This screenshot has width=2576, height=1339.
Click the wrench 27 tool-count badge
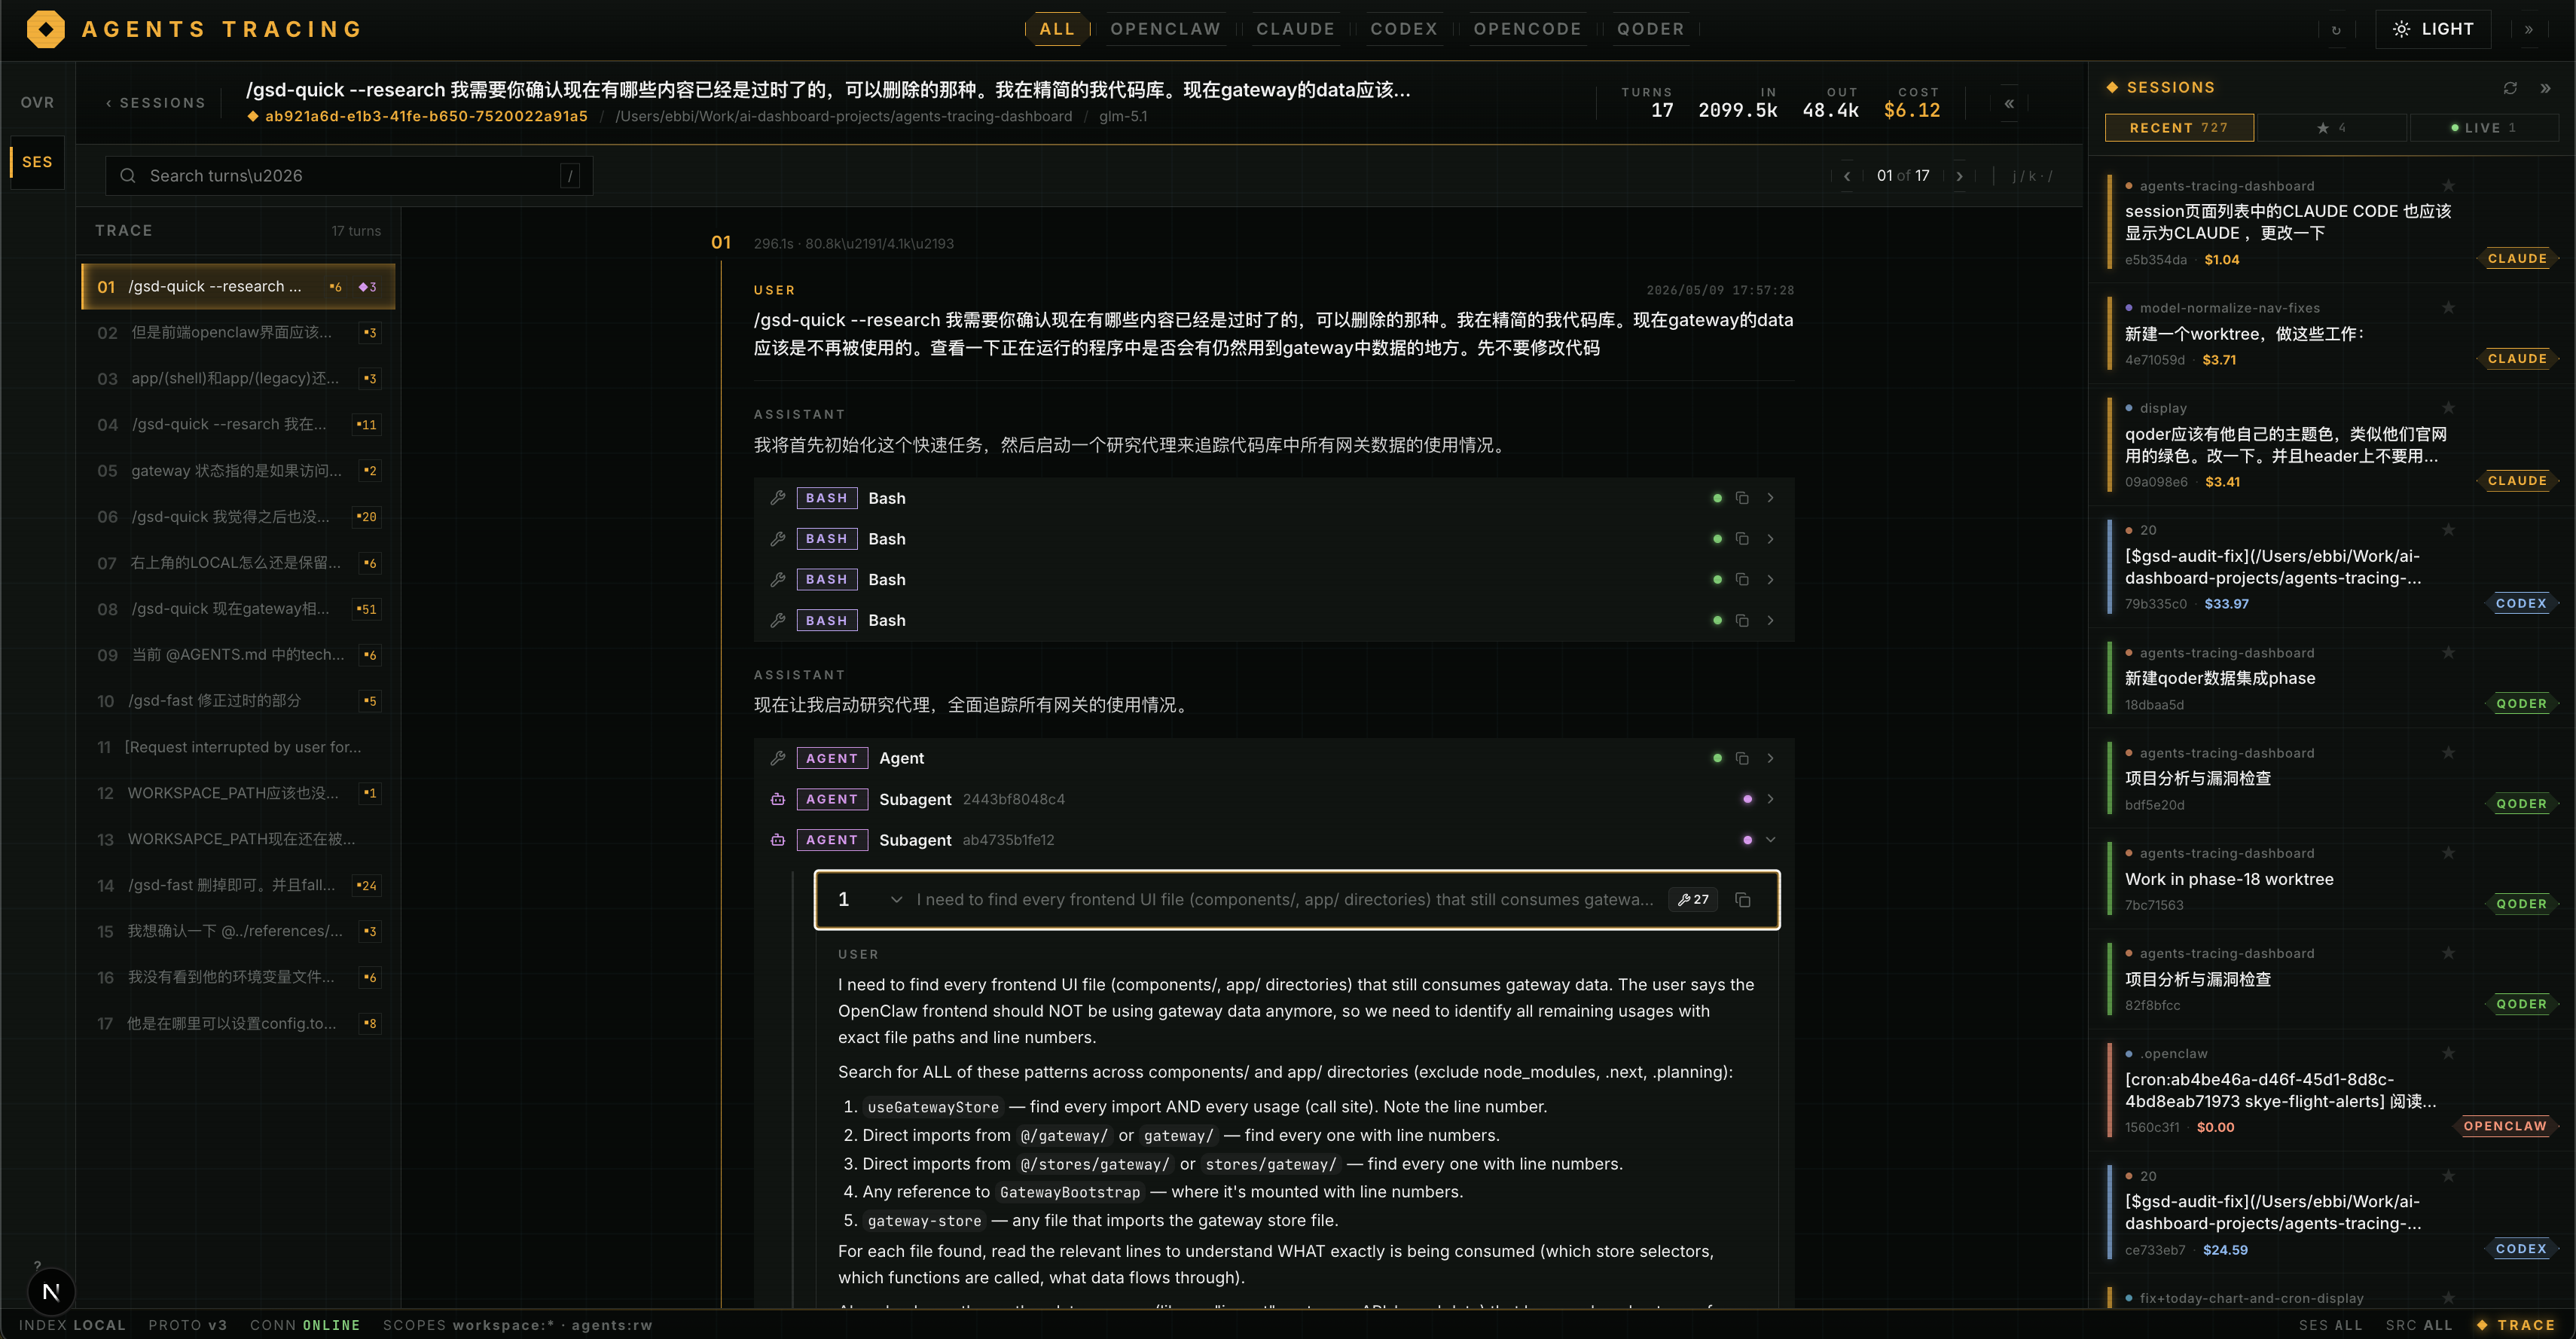click(1693, 900)
